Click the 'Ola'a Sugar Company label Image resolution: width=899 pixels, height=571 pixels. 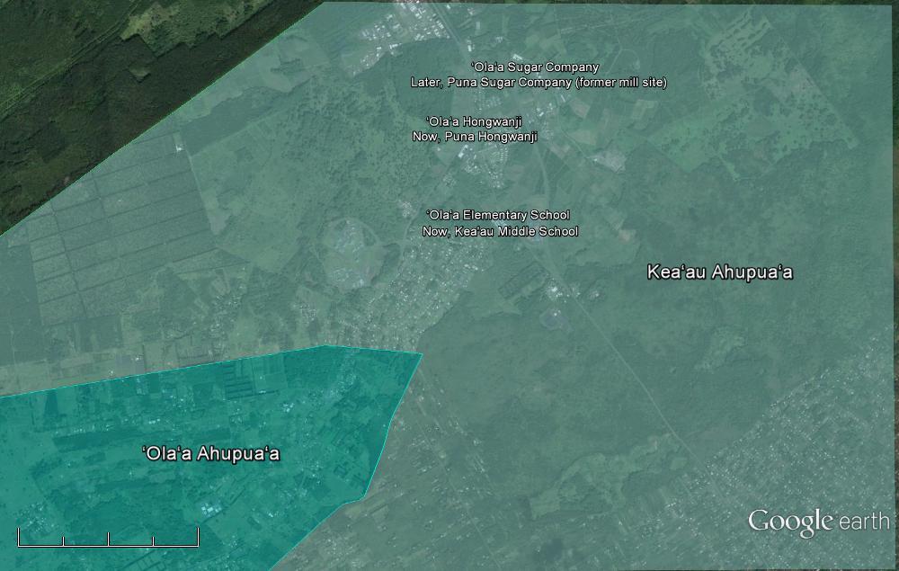click(x=535, y=67)
